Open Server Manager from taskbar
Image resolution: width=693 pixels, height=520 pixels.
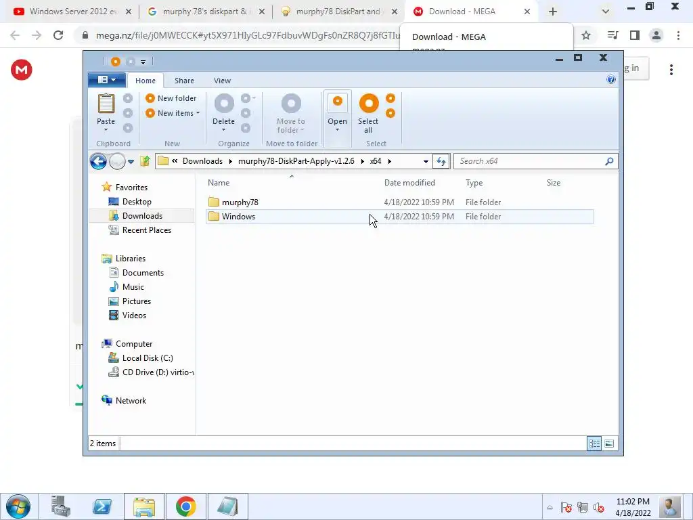[x=60, y=506]
